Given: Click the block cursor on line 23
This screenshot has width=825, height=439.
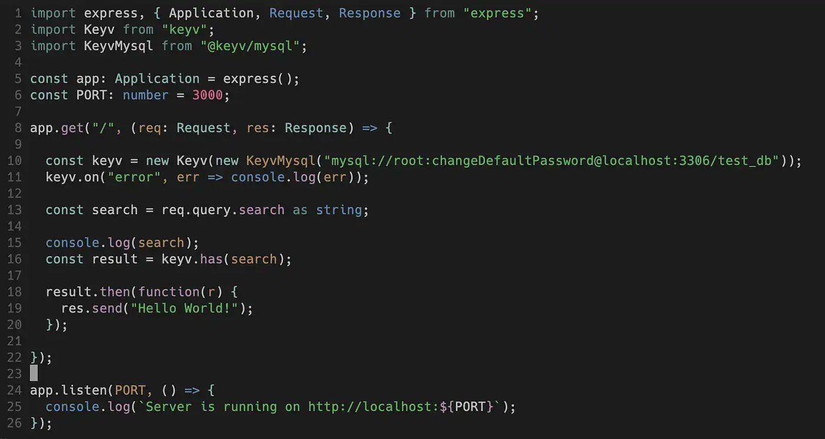Looking at the screenshot, I should (34, 373).
